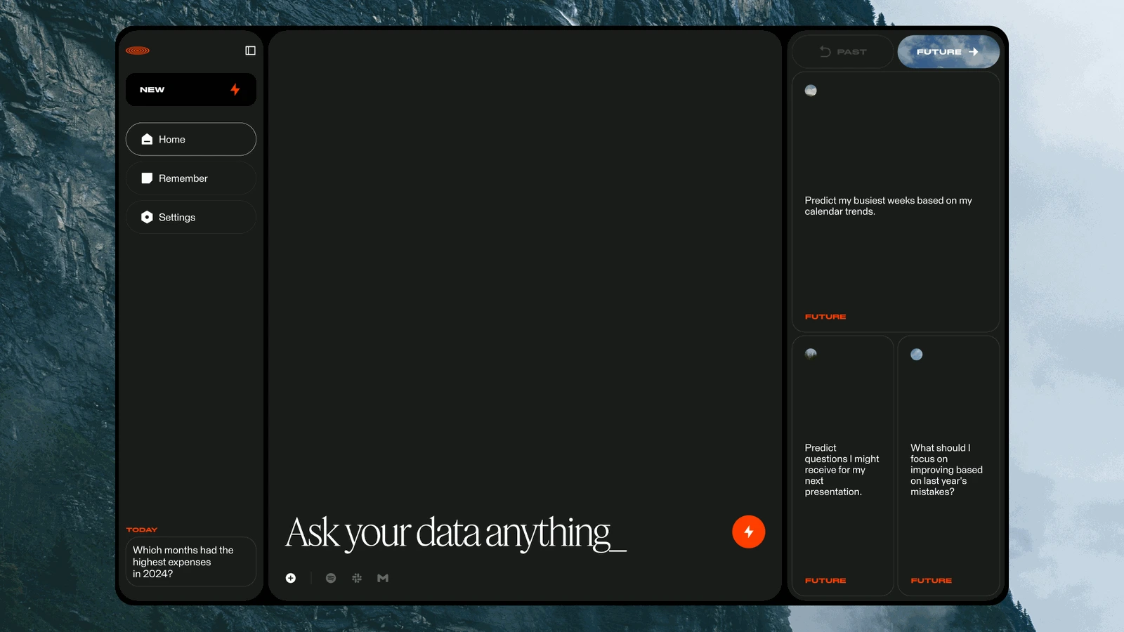Viewport: 1124px width, 632px height.
Task: Submit the query with orange lightning button
Action: 749,532
